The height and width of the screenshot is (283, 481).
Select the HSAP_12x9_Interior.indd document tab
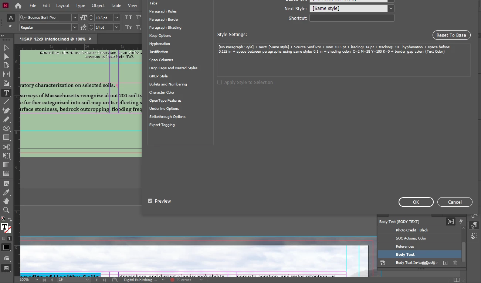tap(55, 39)
